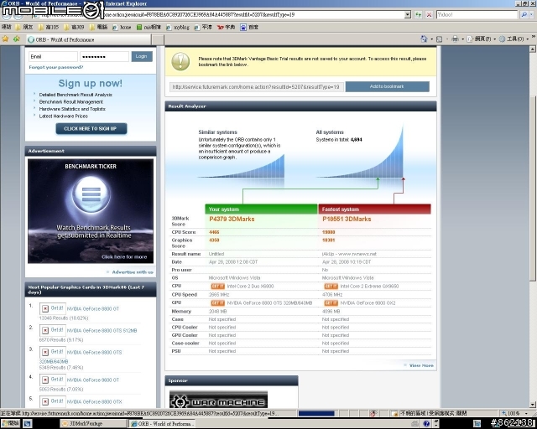This screenshot has height=429, width=537.
Task: Click the Show Desktop quick launch icon
Action: tap(28, 423)
